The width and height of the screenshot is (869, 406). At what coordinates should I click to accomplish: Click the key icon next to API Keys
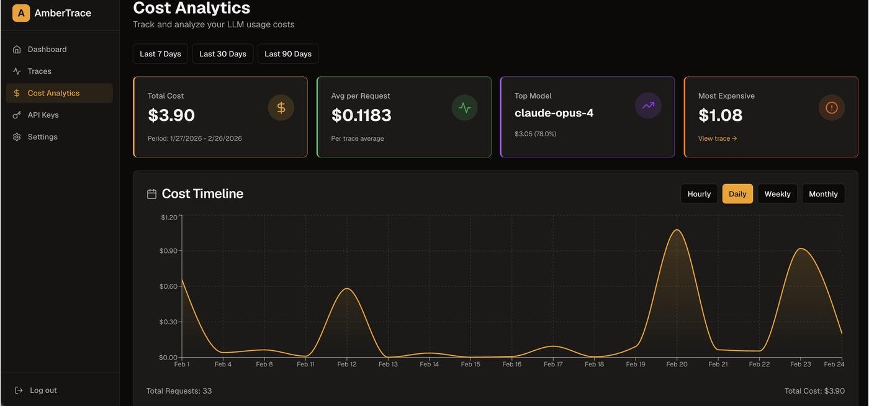click(x=17, y=115)
